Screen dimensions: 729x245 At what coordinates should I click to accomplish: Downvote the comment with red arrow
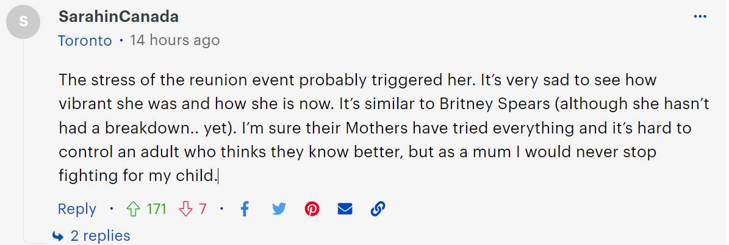(185, 209)
